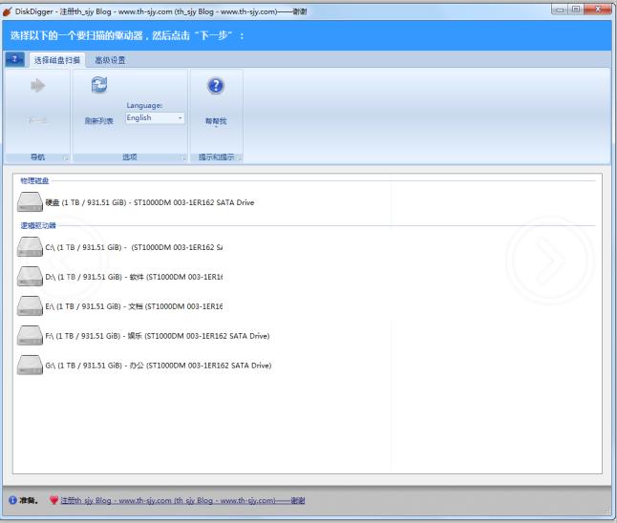Expand the 选项 group launcher
This screenshot has height=523, width=617.
182,157
